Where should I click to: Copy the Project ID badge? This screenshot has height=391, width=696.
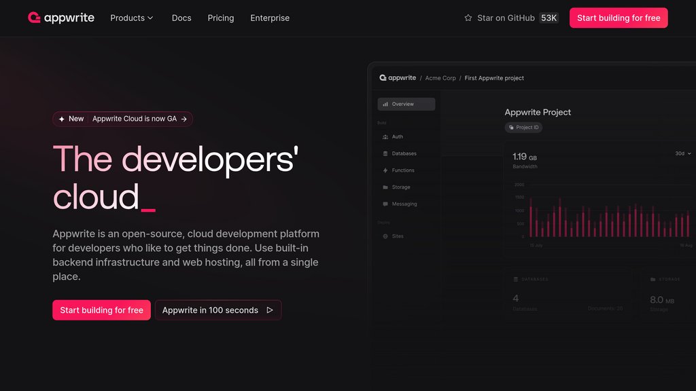click(523, 127)
